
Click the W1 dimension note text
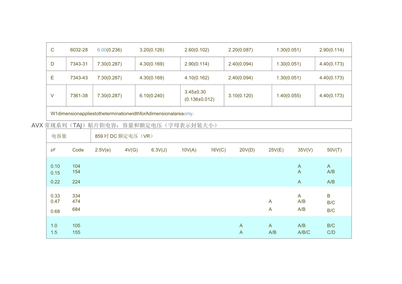[122, 114]
